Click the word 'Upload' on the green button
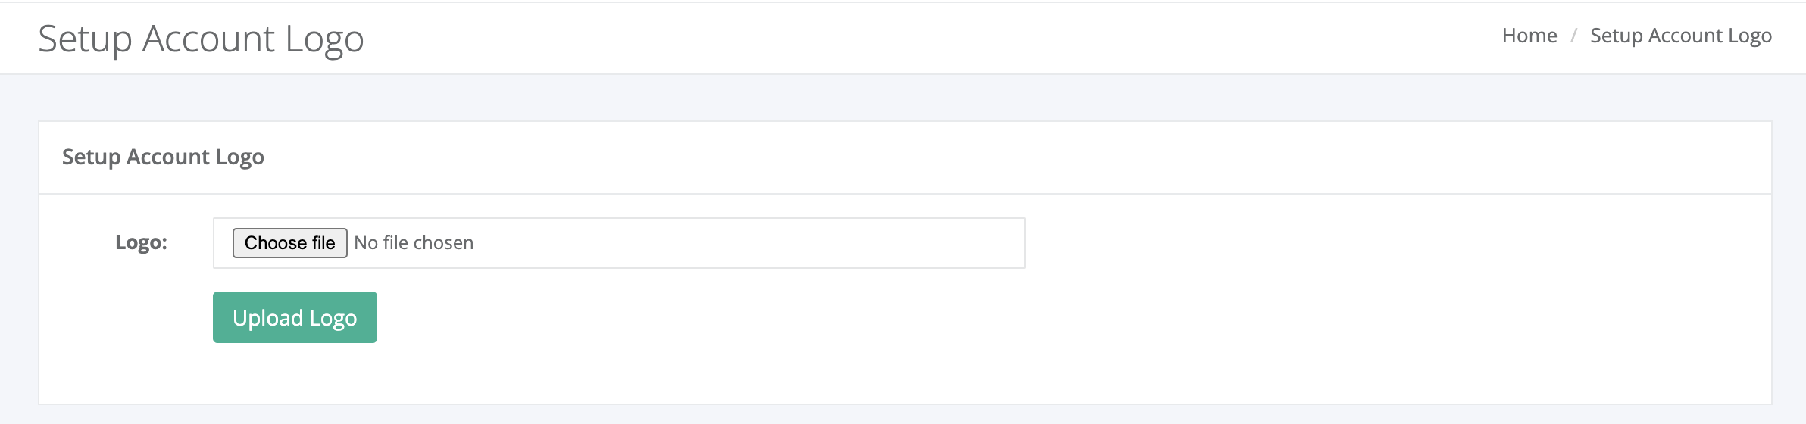This screenshot has width=1806, height=424. point(267,318)
